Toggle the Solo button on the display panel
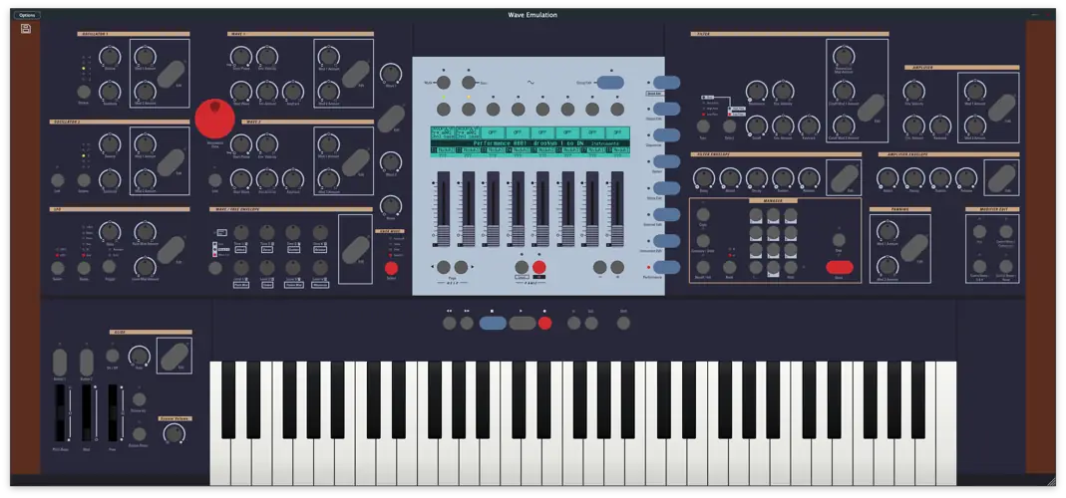 (469, 83)
